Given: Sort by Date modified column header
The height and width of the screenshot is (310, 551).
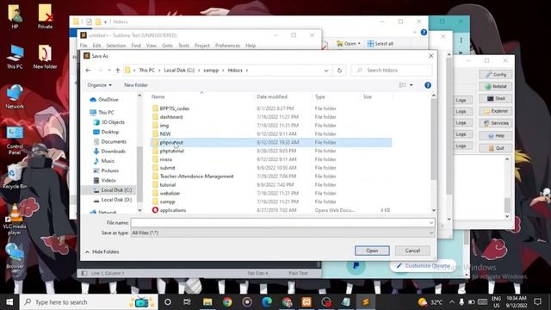Looking at the screenshot, I should [272, 96].
